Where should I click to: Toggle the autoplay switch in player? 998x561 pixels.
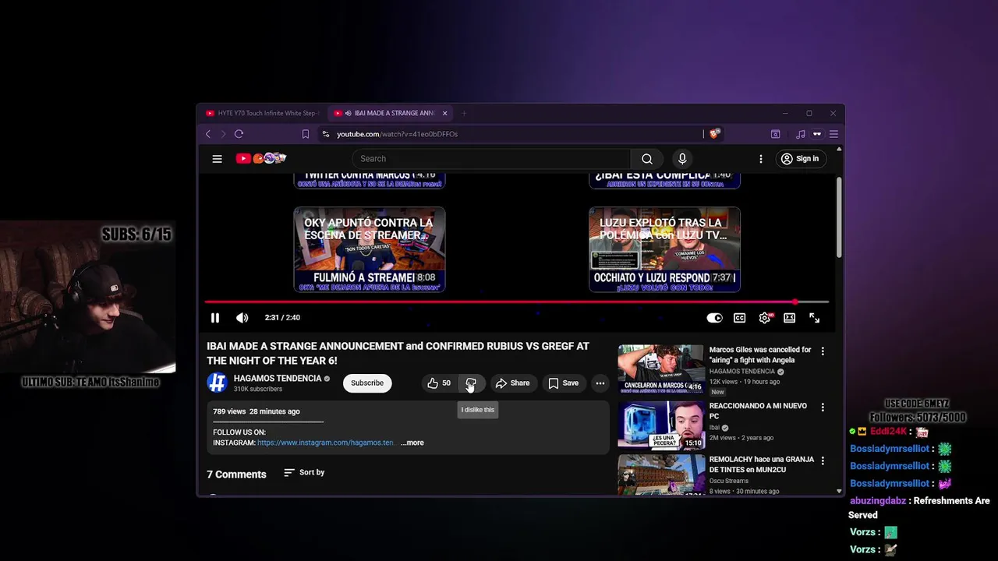click(x=714, y=318)
